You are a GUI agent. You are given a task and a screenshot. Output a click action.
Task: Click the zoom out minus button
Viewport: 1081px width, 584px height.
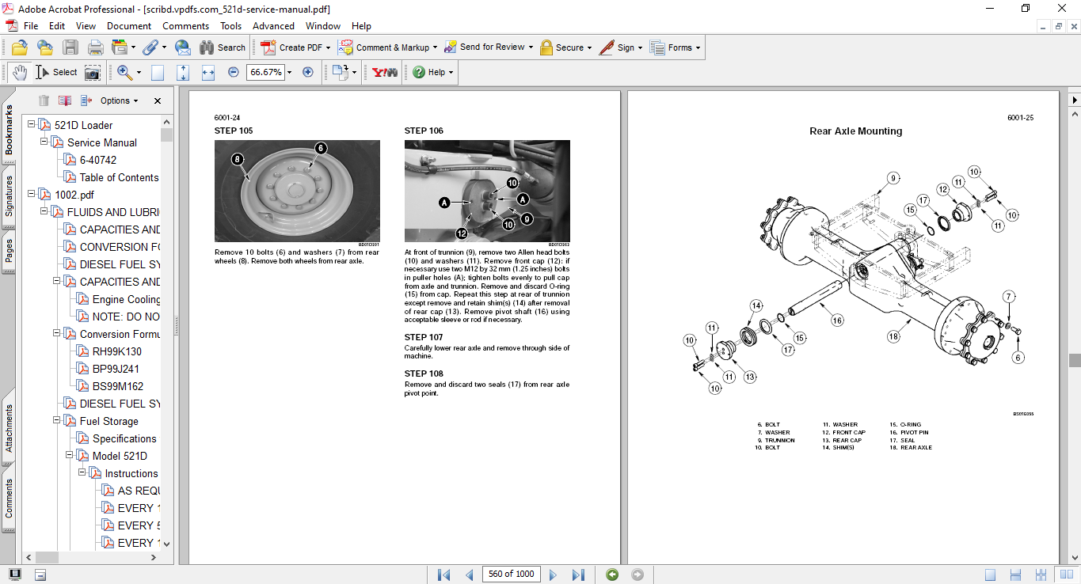point(234,72)
